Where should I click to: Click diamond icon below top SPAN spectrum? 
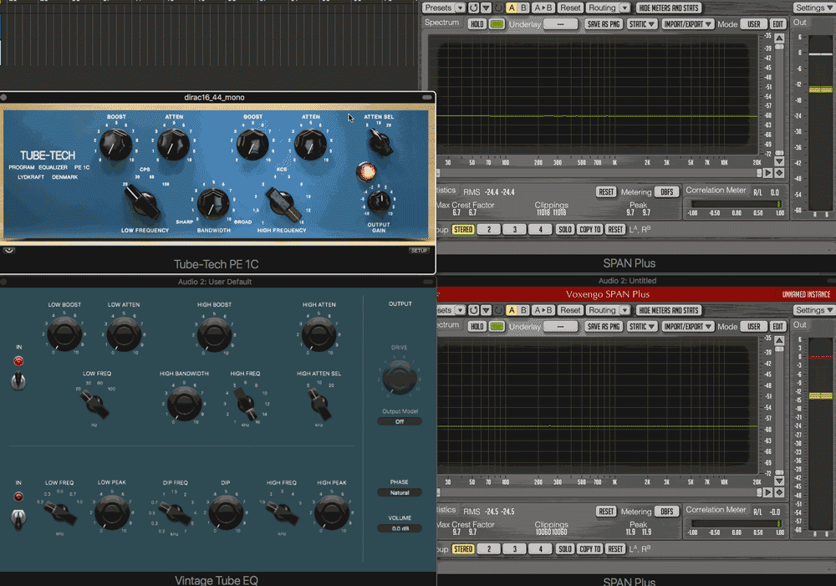point(779,173)
